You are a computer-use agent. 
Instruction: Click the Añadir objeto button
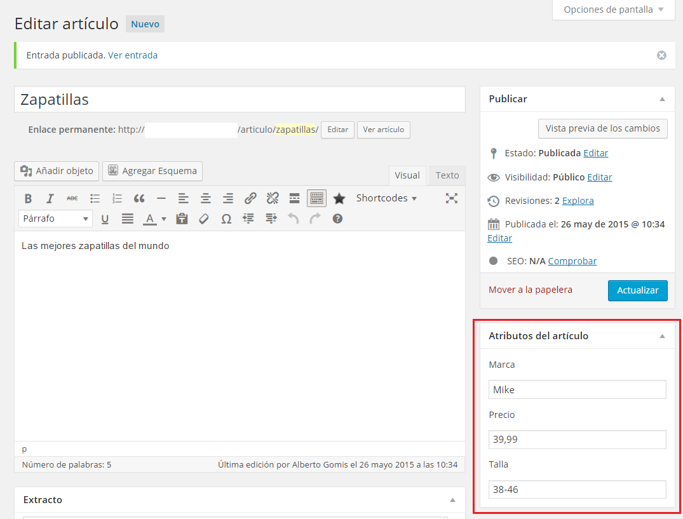pyautogui.click(x=57, y=171)
